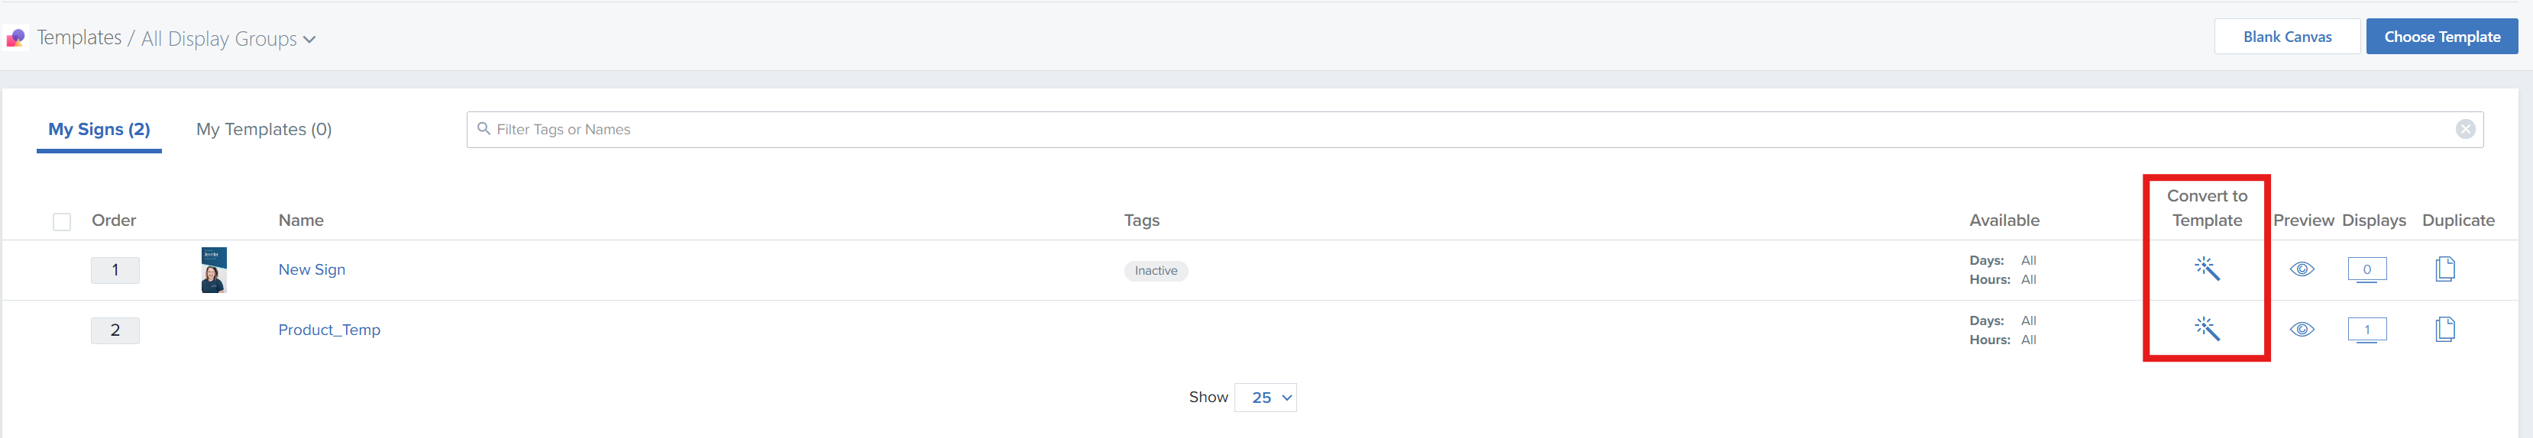This screenshot has height=438, width=2533.
Task: Click the Choose Template button
Action: pos(2441,37)
